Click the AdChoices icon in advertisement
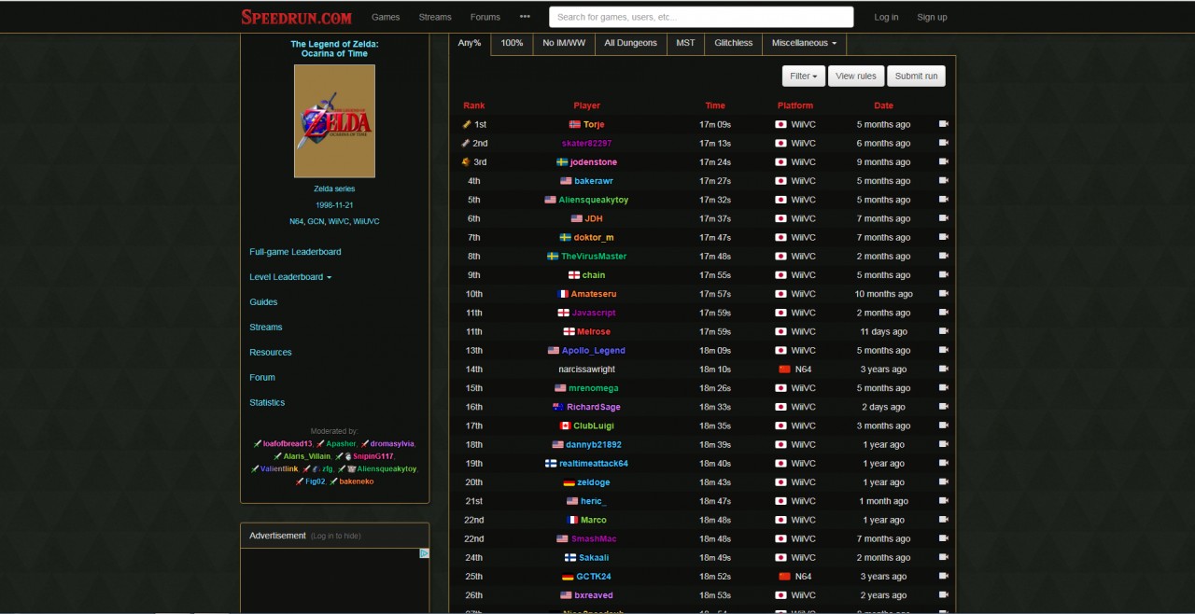 coord(424,553)
